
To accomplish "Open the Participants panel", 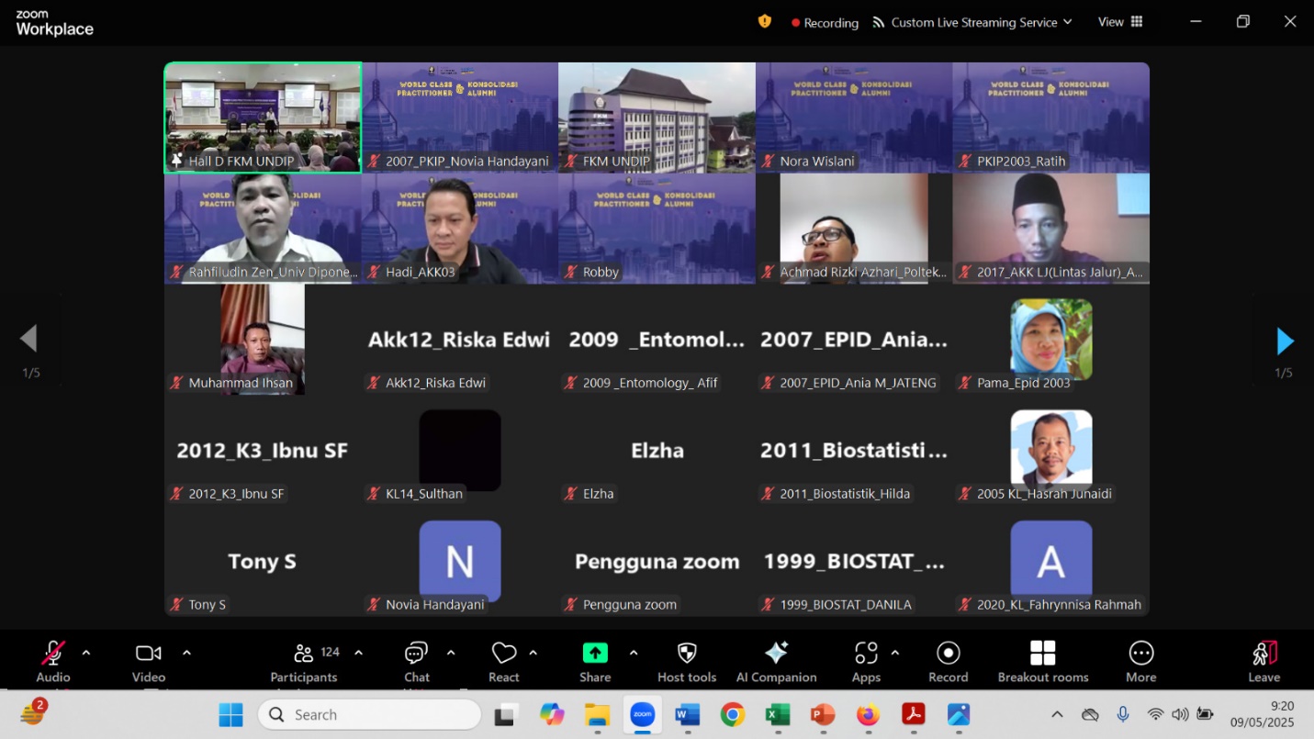I will [x=303, y=654].
